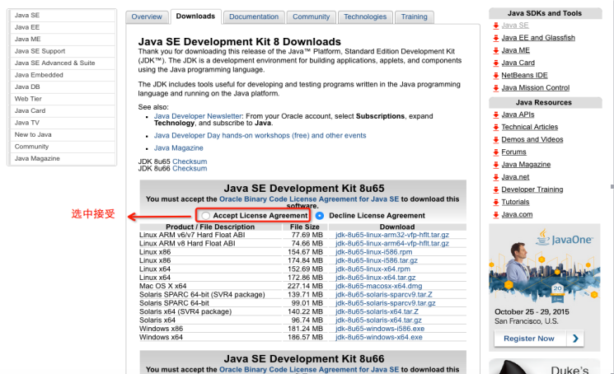Click arrow icon beside Technical Articles
This screenshot has height=374, width=614.
point(496,127)
